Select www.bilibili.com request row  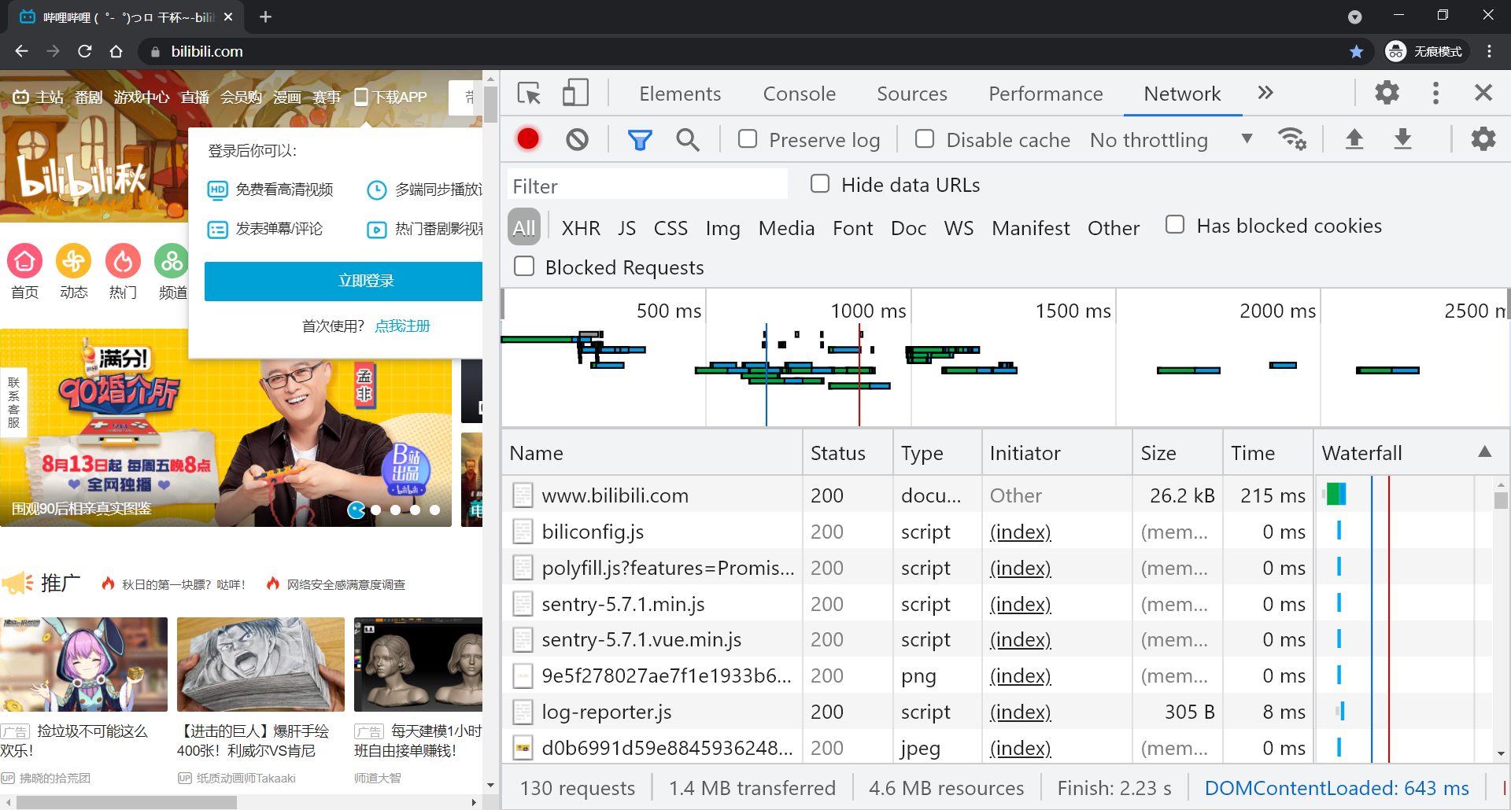[996, 495]
